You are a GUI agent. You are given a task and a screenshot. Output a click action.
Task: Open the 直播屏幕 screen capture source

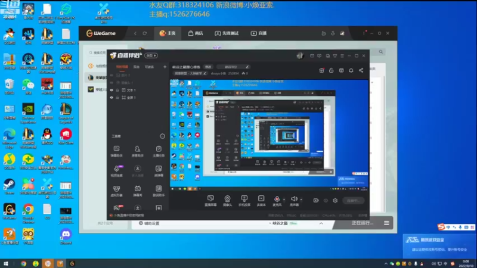pos(210,201)
